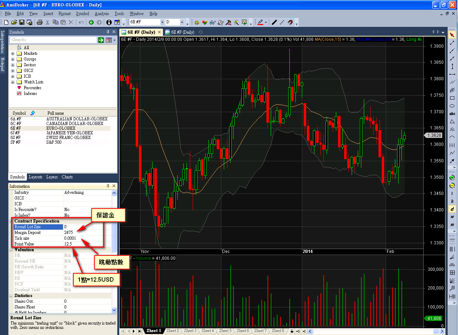Select the Vertical line drawing tool

coord(452,66)
